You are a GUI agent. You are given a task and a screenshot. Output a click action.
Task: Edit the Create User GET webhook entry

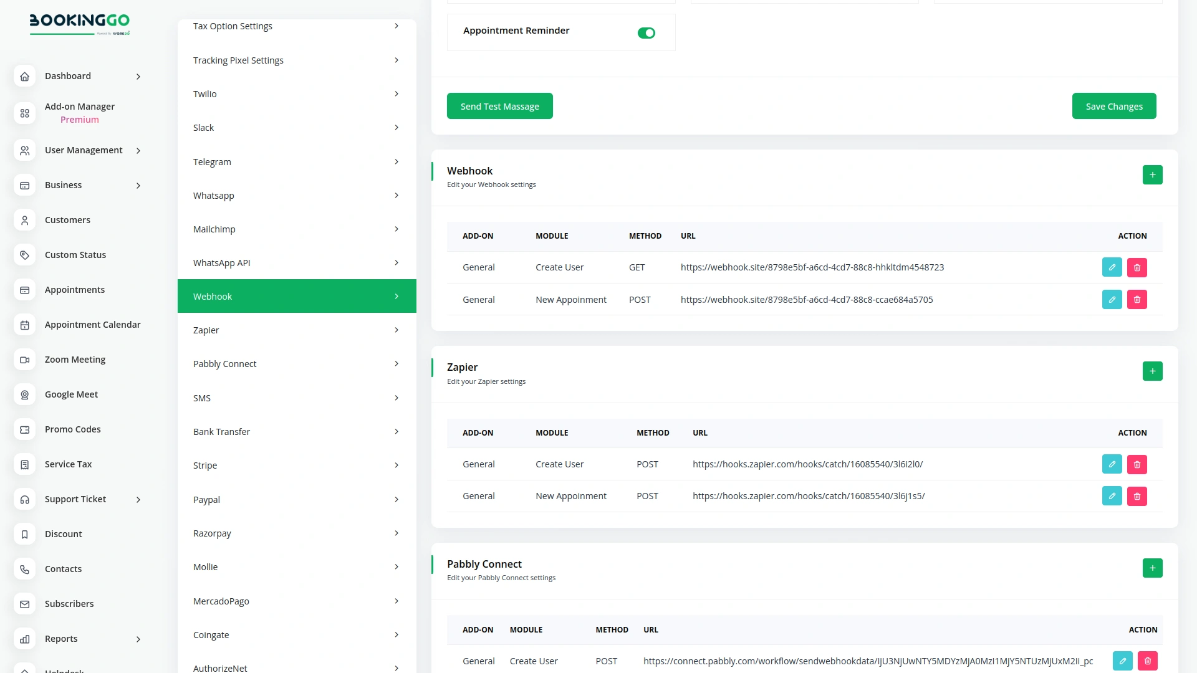1112,267
